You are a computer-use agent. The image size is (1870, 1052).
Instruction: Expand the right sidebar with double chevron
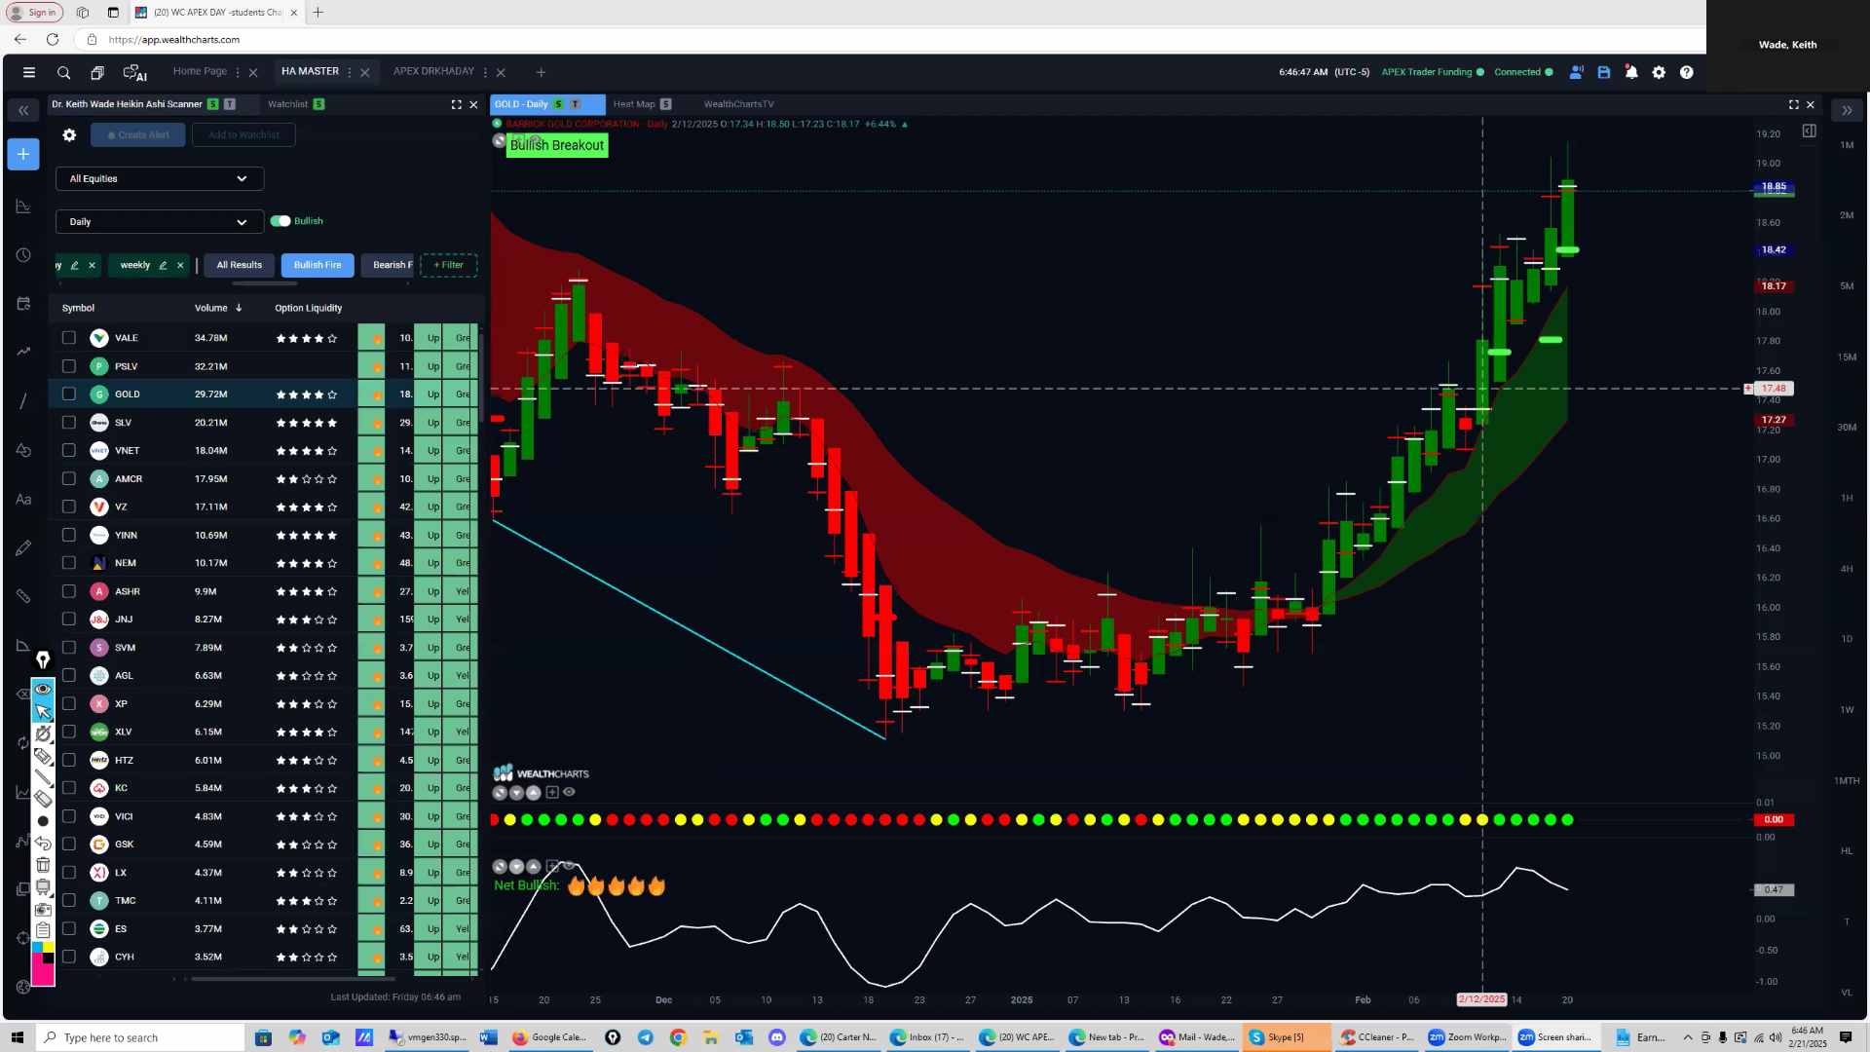pos(1847,110)
